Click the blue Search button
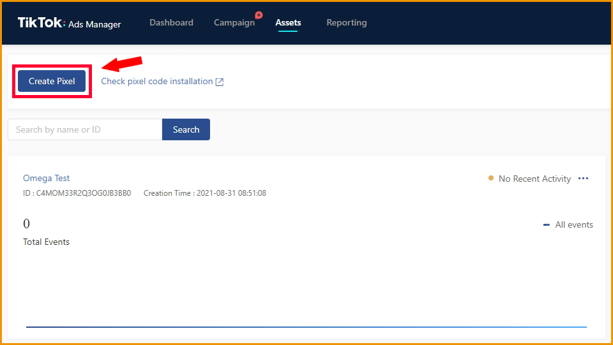 pyautogui.click(x=186, y=129)
